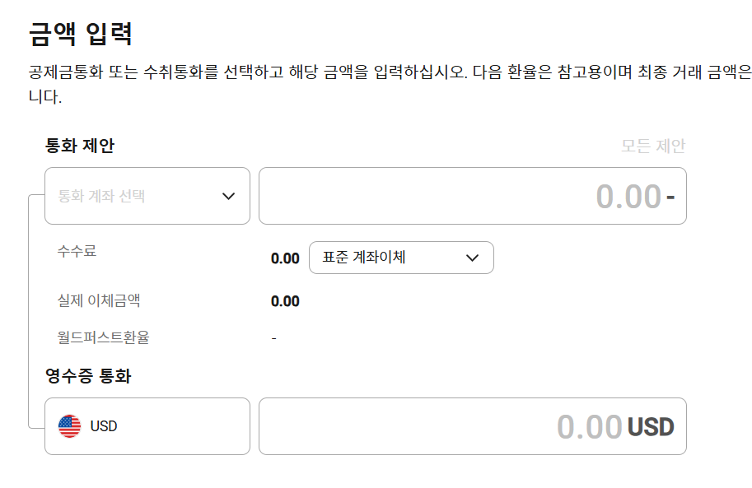Click the 0.00 value for 실제 이체금액
Image resolution: width=752 pixels, height=488 pixels.
(x=285, y=301)
